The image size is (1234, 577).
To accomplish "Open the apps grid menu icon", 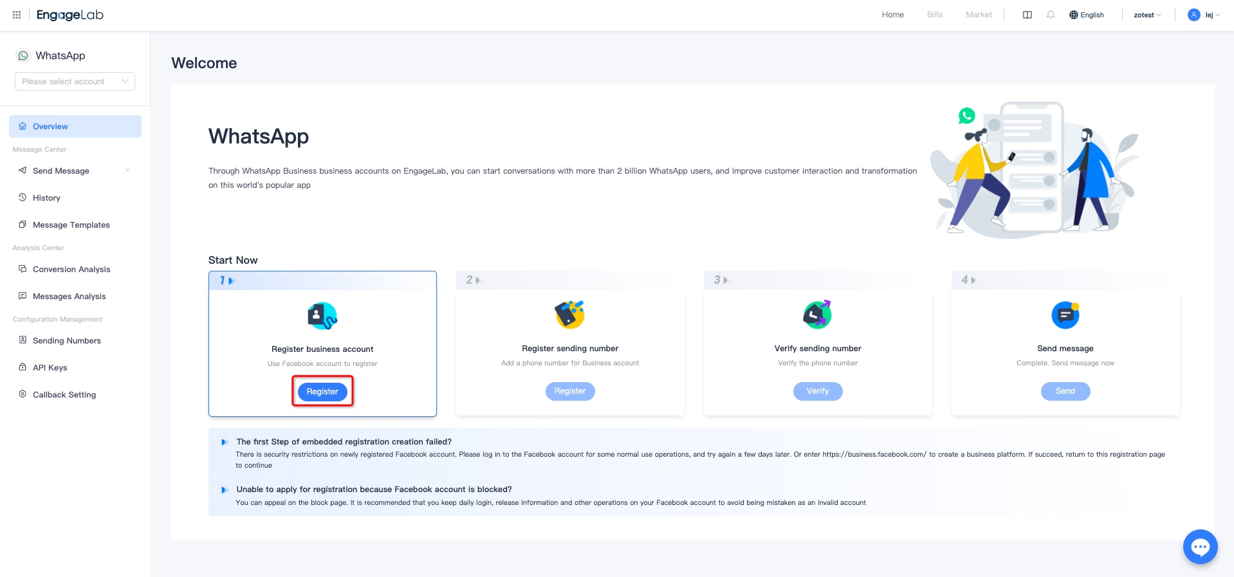I will click(17, 15).
